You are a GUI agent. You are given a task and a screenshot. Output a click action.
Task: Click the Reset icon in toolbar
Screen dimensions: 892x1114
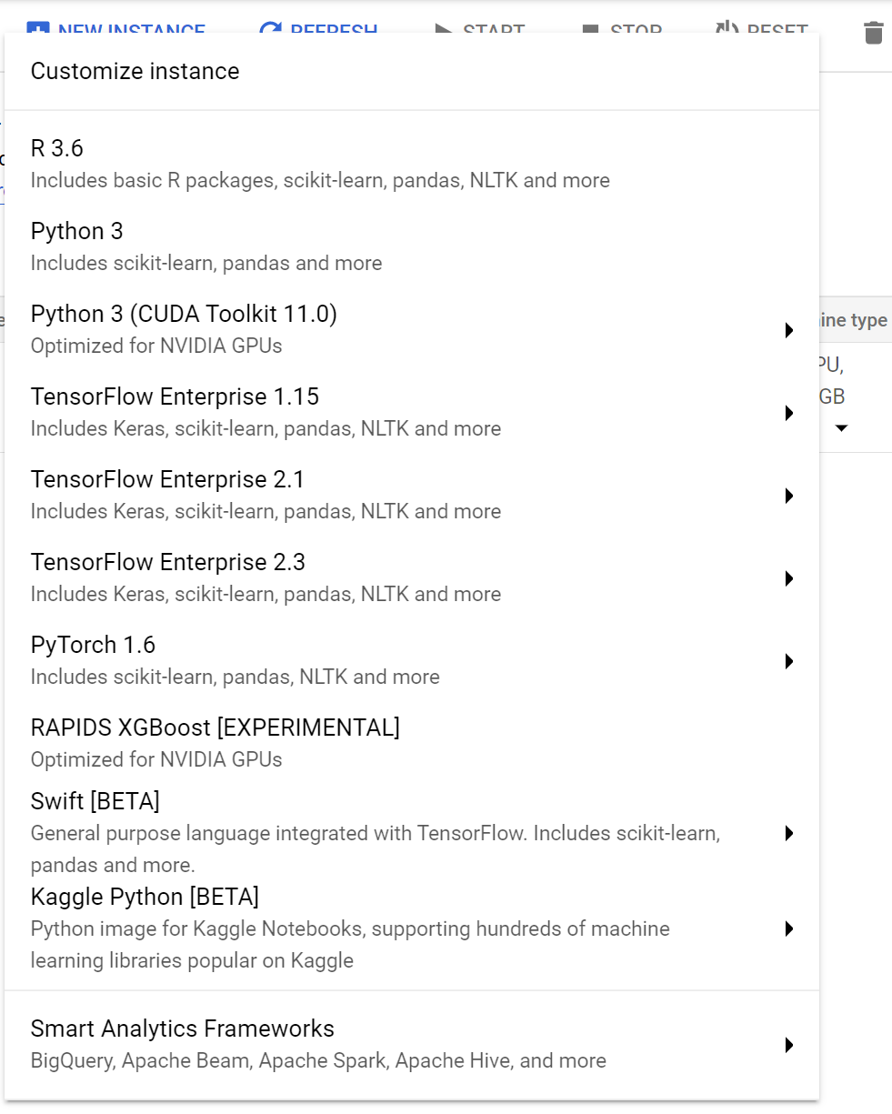click(727, 30)
